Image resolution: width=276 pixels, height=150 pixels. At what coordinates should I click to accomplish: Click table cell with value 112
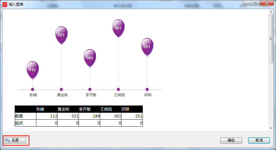click(x=46, y=116)
